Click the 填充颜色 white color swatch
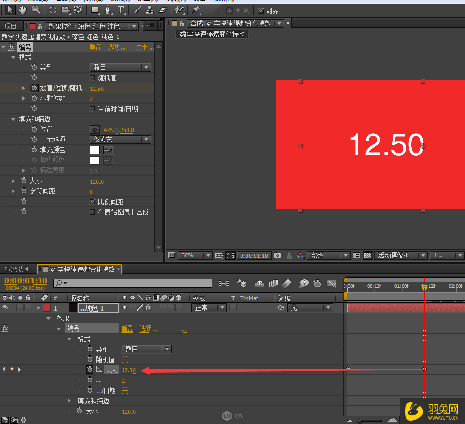Image resolution: width=465 pixels, height=424 pixels. [x=95, y=150]
